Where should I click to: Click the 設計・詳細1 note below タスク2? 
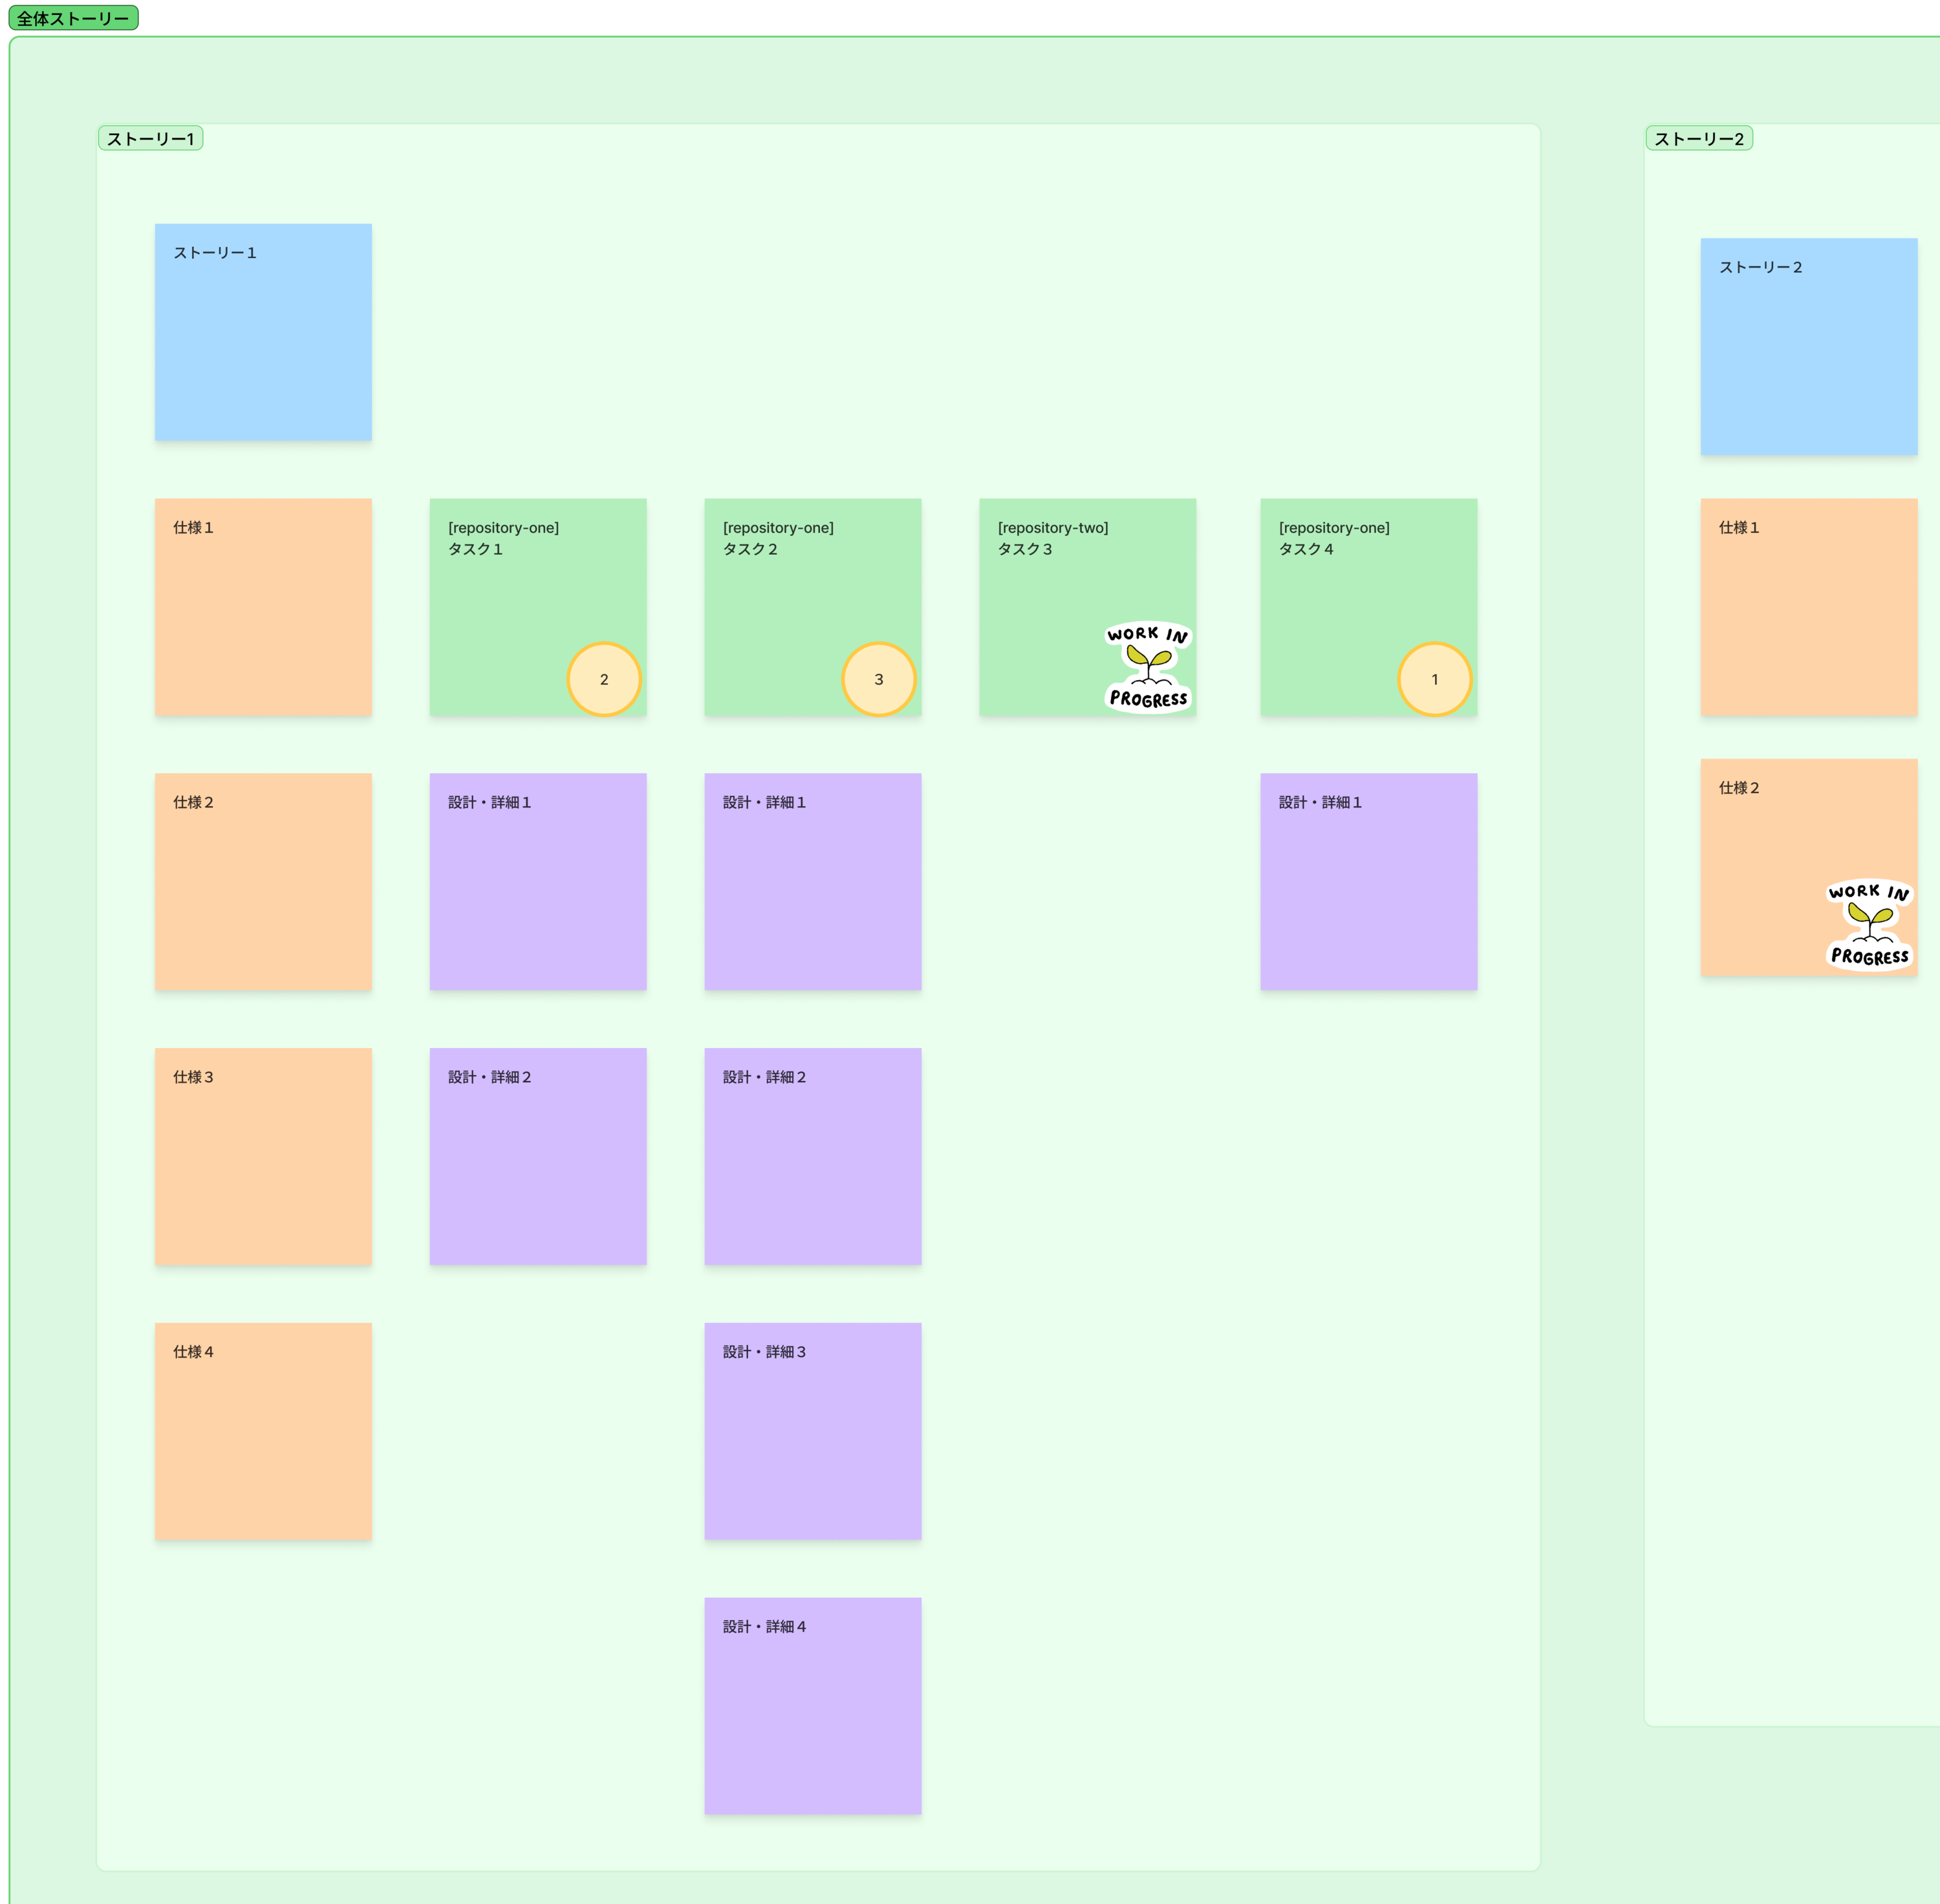point(813,882)
